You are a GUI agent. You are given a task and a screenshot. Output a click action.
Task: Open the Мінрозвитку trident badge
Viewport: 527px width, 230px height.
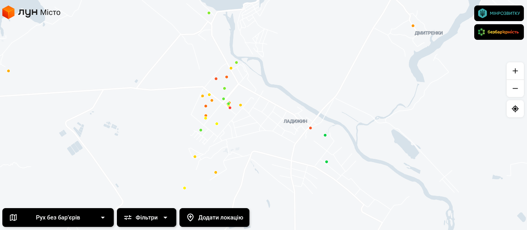pyautogui.click(x=482, y=13)
